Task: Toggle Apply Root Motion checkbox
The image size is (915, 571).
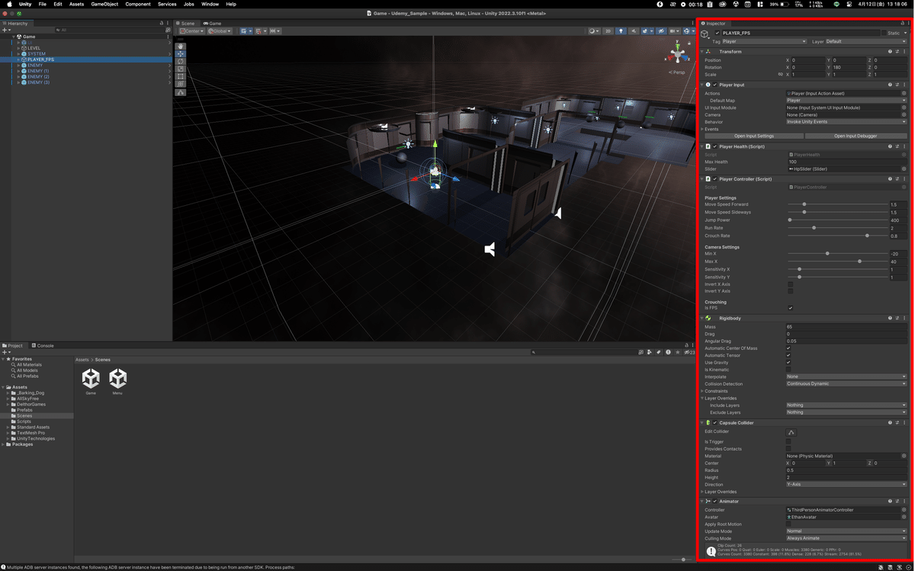Action: [788, 524]
